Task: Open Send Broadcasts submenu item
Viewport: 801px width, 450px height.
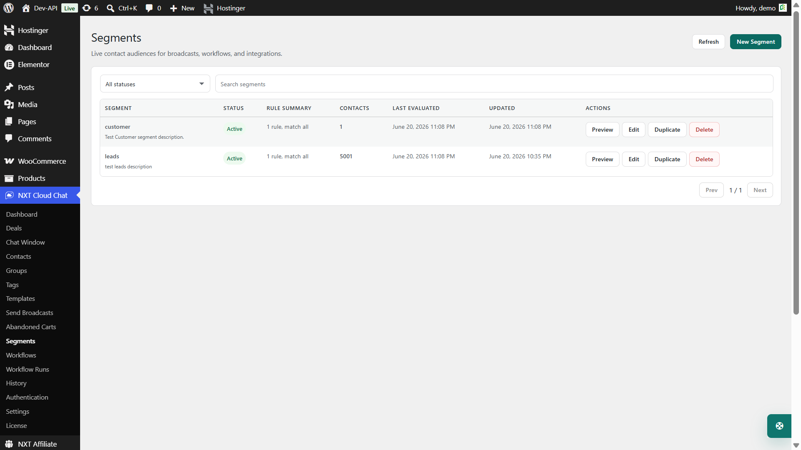Action: point(29,312)
